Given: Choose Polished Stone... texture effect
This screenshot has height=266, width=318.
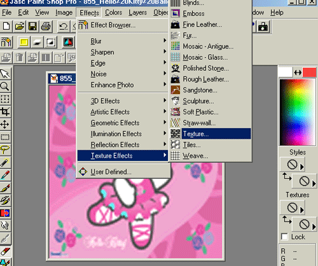Looking at the screenshot, I should (x=211, y=68).
